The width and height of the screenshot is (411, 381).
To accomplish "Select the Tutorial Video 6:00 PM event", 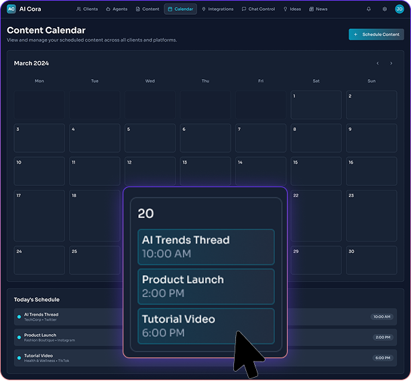I will [206, 325].
